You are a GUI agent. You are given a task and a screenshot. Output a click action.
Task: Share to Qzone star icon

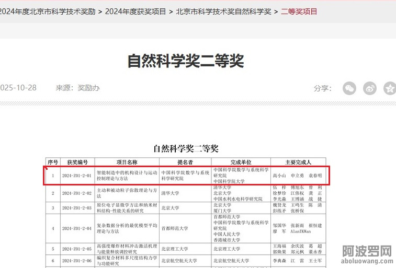[x=390, y=88]
